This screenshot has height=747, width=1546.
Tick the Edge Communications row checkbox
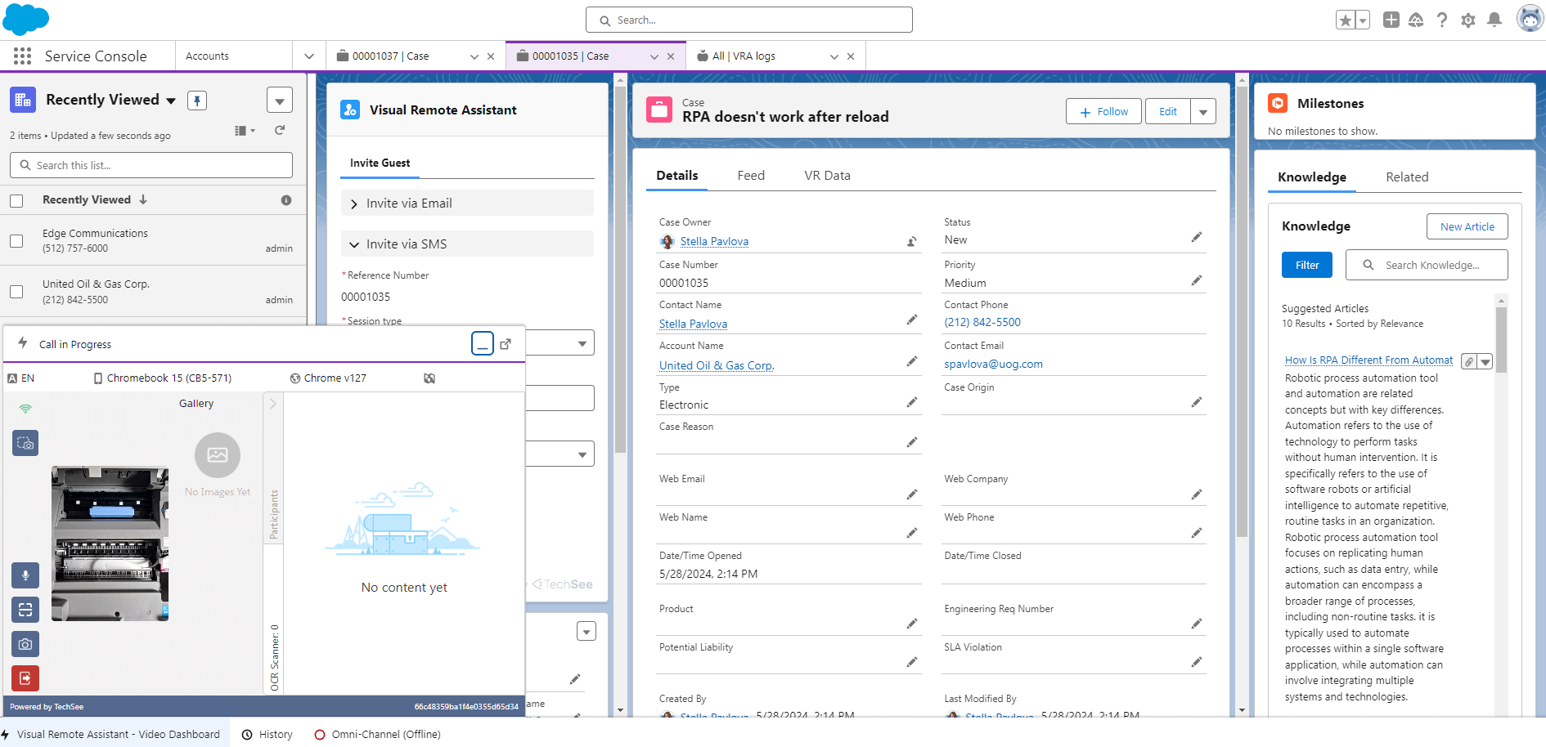coord(16,241)
